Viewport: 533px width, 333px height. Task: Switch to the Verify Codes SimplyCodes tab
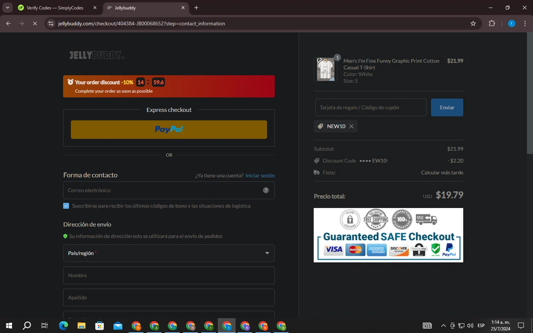pos(55,8)
